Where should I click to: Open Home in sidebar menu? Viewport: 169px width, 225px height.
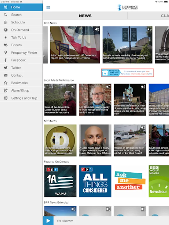click(21, 7)
